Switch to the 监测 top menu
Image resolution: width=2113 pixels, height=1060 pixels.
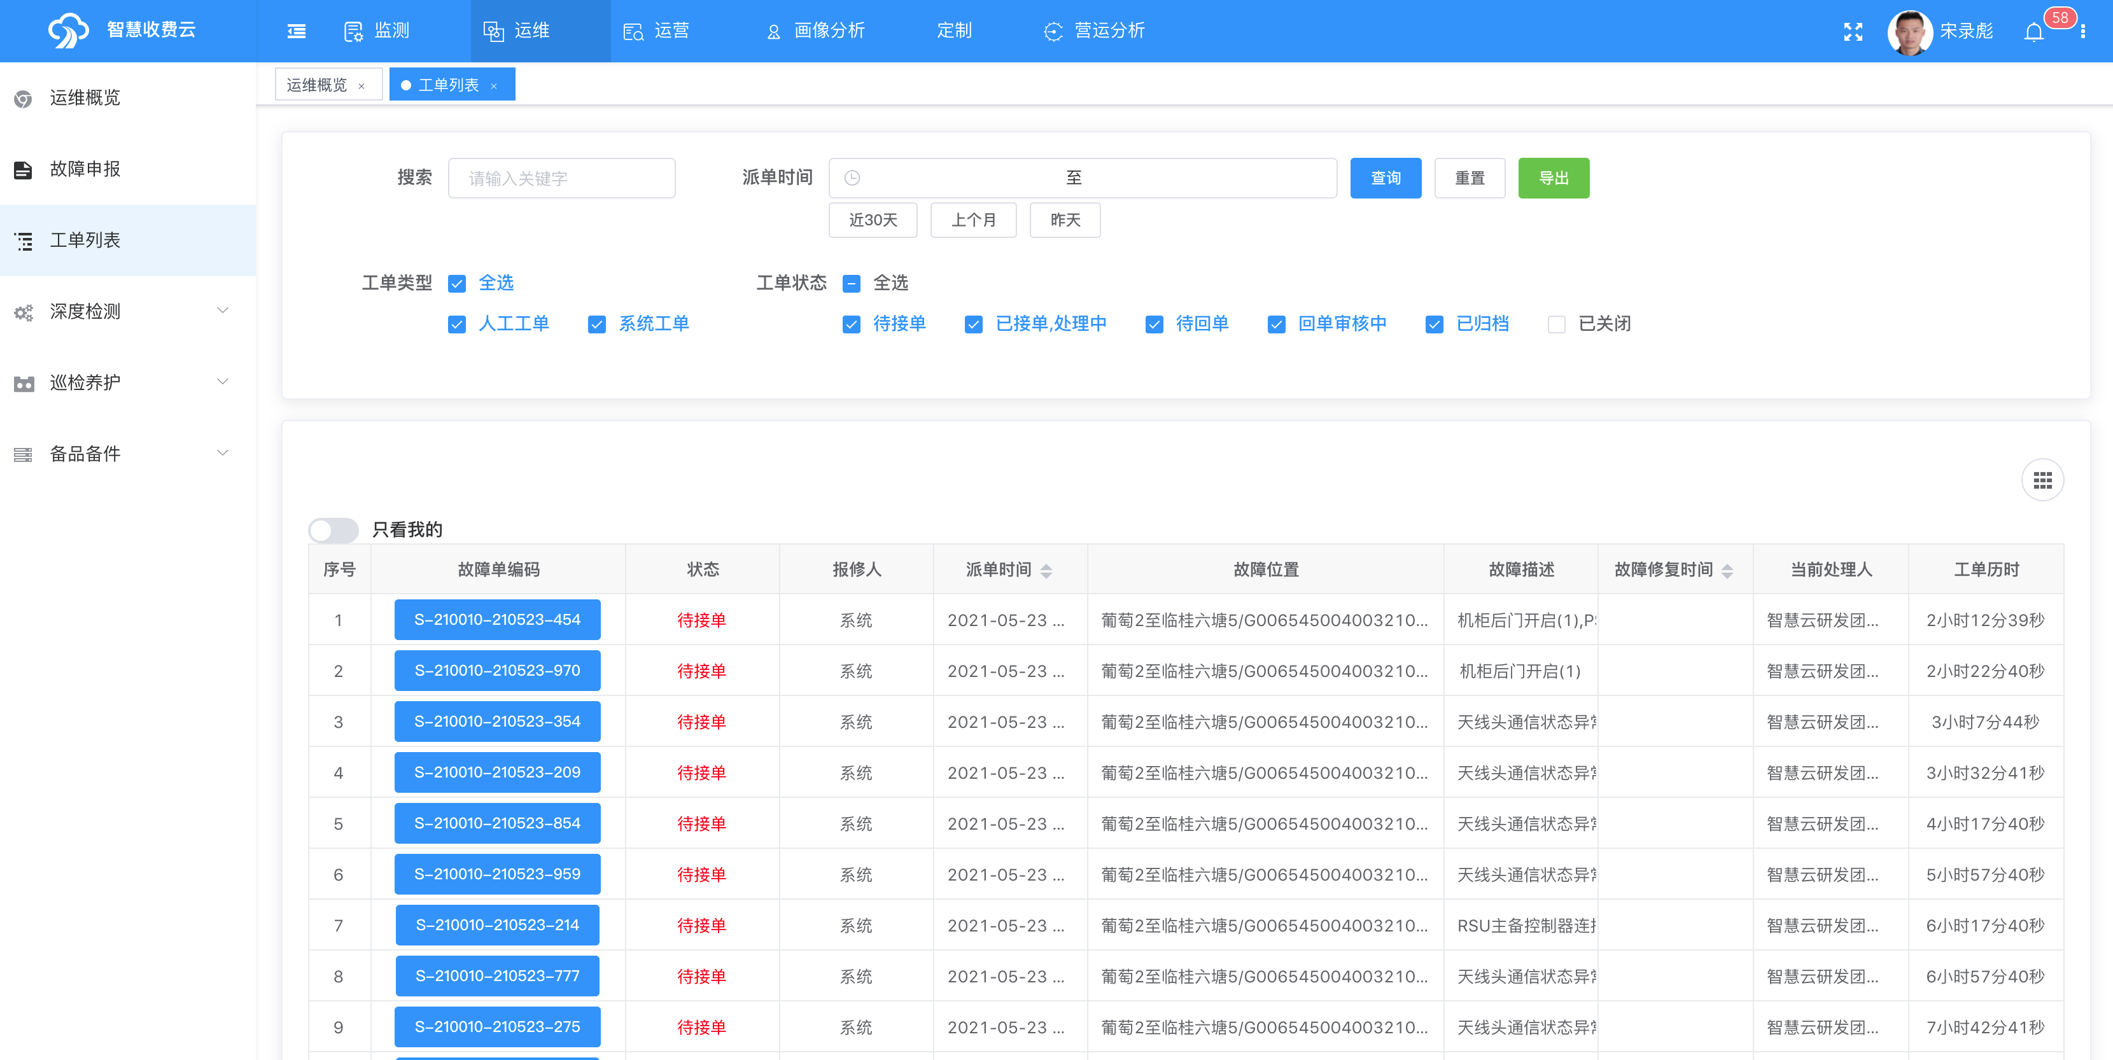pyautogui.click(x=377, y=31)
